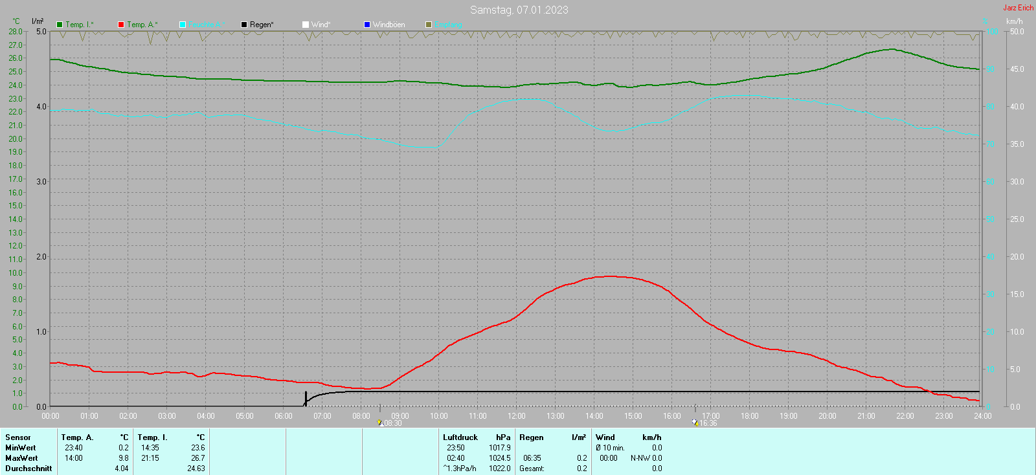Click the blue Windböen legend square
Viewport: 1036px width, 475px height.
pos(367,25)
